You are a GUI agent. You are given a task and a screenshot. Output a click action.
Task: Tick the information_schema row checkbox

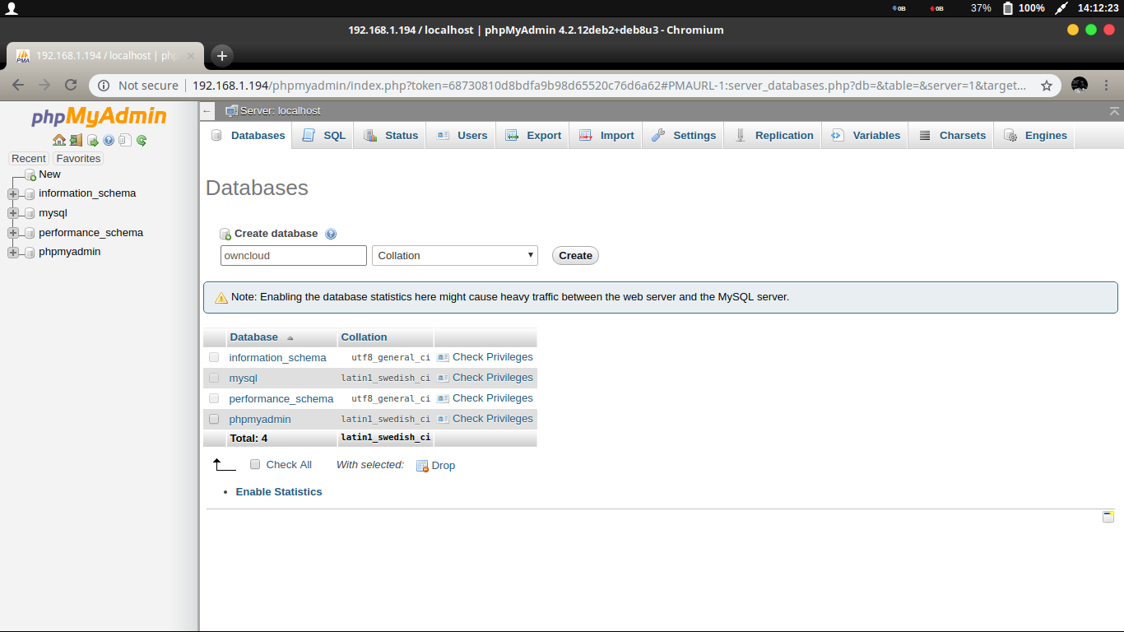(214, 357)
